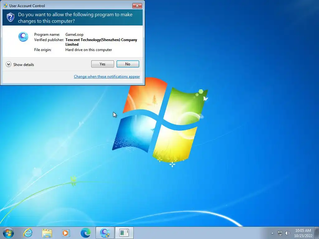Click Show desktop strip at taskbar end
Viewport: 319px width, 239px height.
[317, 233]
